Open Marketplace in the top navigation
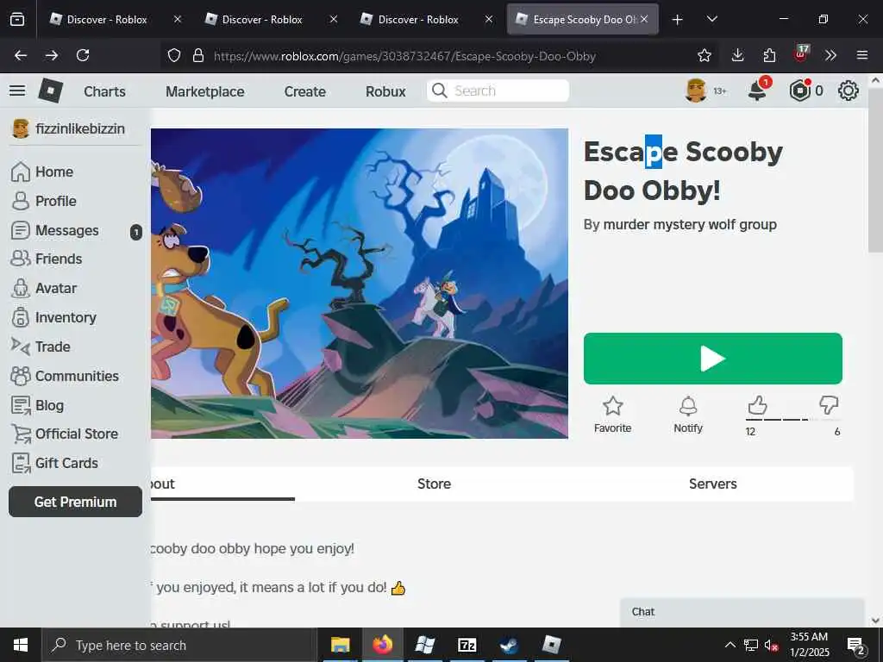 pyautogui.click(x=205, y=91)
